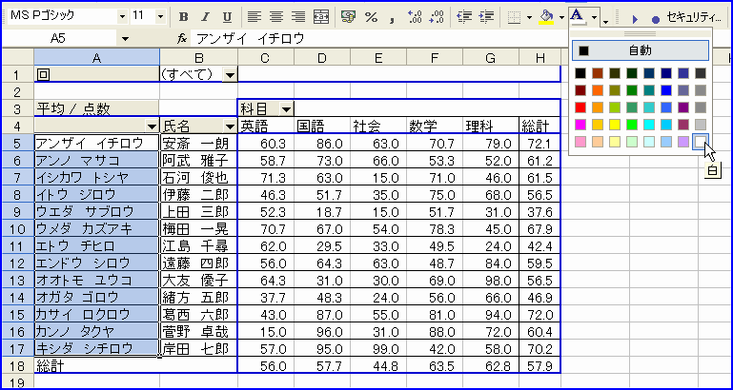Click the record macro circle icon

[656, 20]
